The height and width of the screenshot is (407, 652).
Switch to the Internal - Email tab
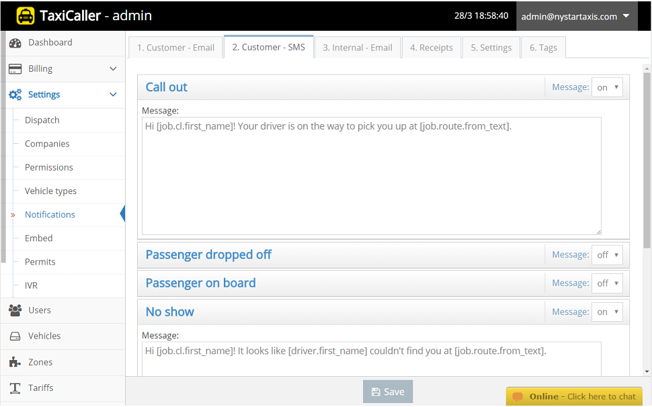[358, 47]
